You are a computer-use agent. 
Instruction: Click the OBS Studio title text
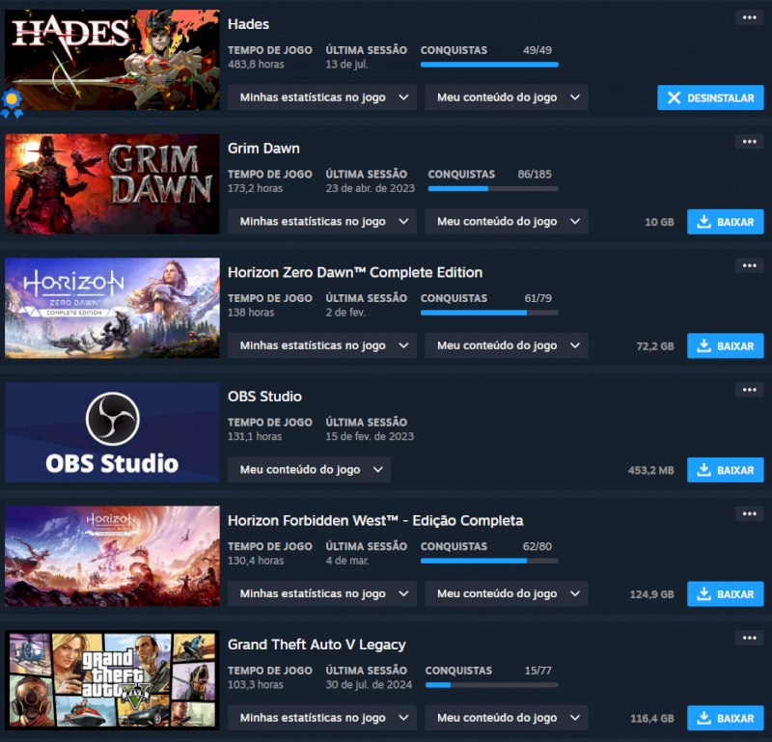point(264,397)
